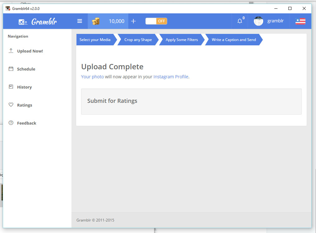Open the Write a Caption and Send step
316x233 pixels.
[234, 40]
